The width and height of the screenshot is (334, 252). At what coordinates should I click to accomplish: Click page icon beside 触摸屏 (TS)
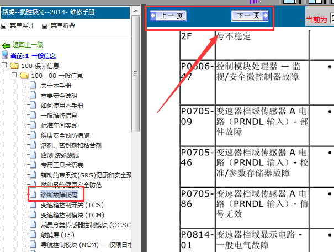point(33,234)
